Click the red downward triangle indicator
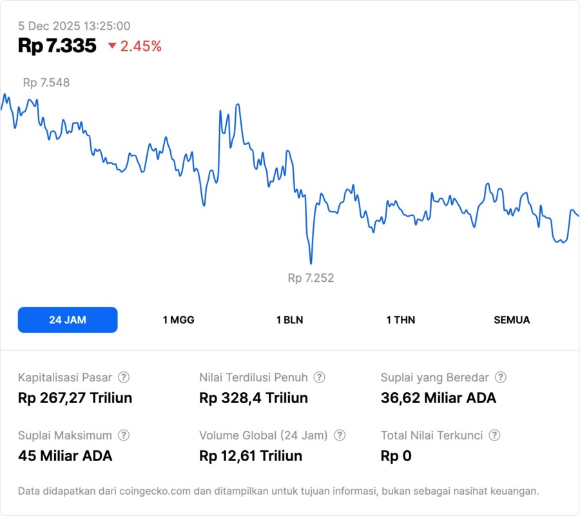This screenshot has width=580, height=516. (x=112, y=46)
